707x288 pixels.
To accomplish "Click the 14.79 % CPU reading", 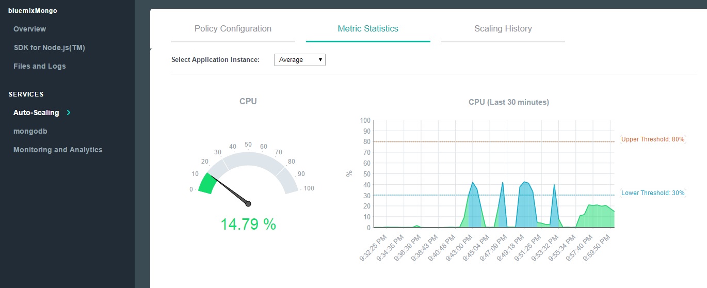I will click(x=248, y=225).
